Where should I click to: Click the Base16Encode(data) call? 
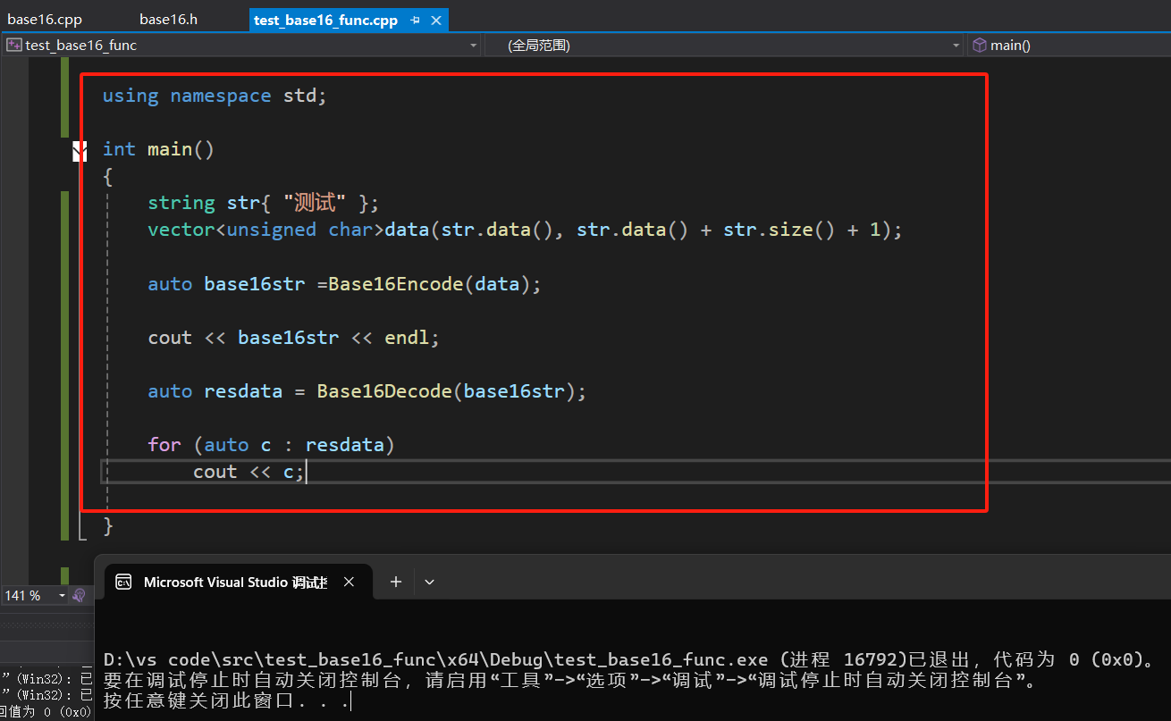pos(434,284)
